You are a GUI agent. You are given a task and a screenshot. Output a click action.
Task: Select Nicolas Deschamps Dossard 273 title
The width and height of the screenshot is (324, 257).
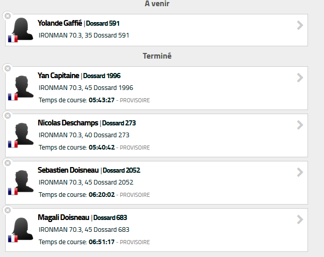point(87,123)
